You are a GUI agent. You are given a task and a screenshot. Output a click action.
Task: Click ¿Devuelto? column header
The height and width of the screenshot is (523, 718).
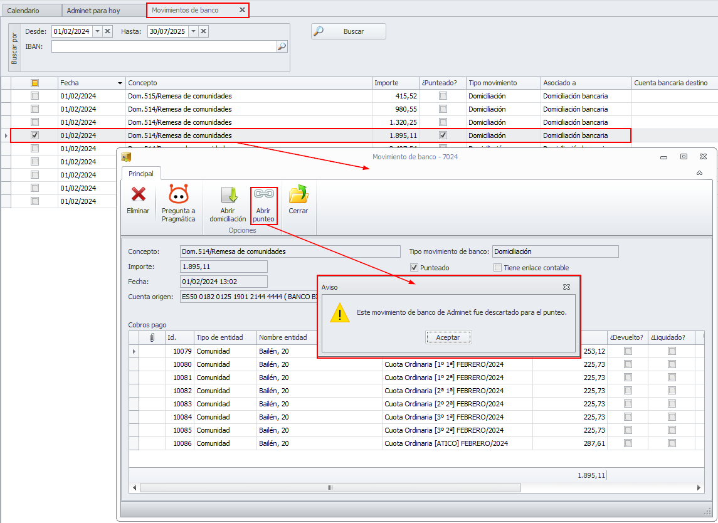point(627,337)
